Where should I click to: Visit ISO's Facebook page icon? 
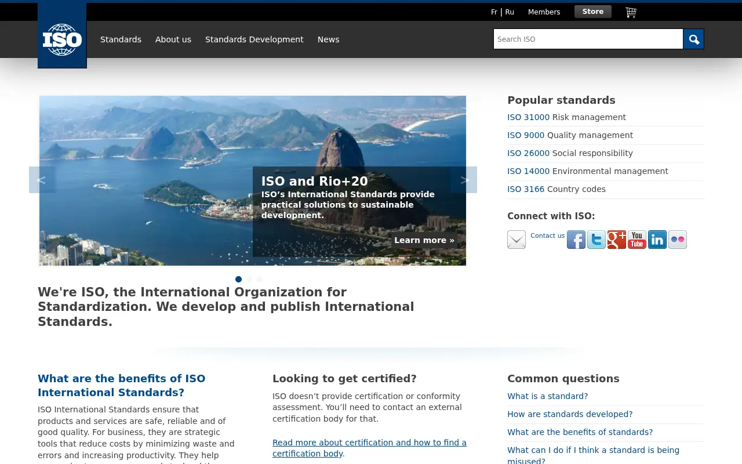576,240
